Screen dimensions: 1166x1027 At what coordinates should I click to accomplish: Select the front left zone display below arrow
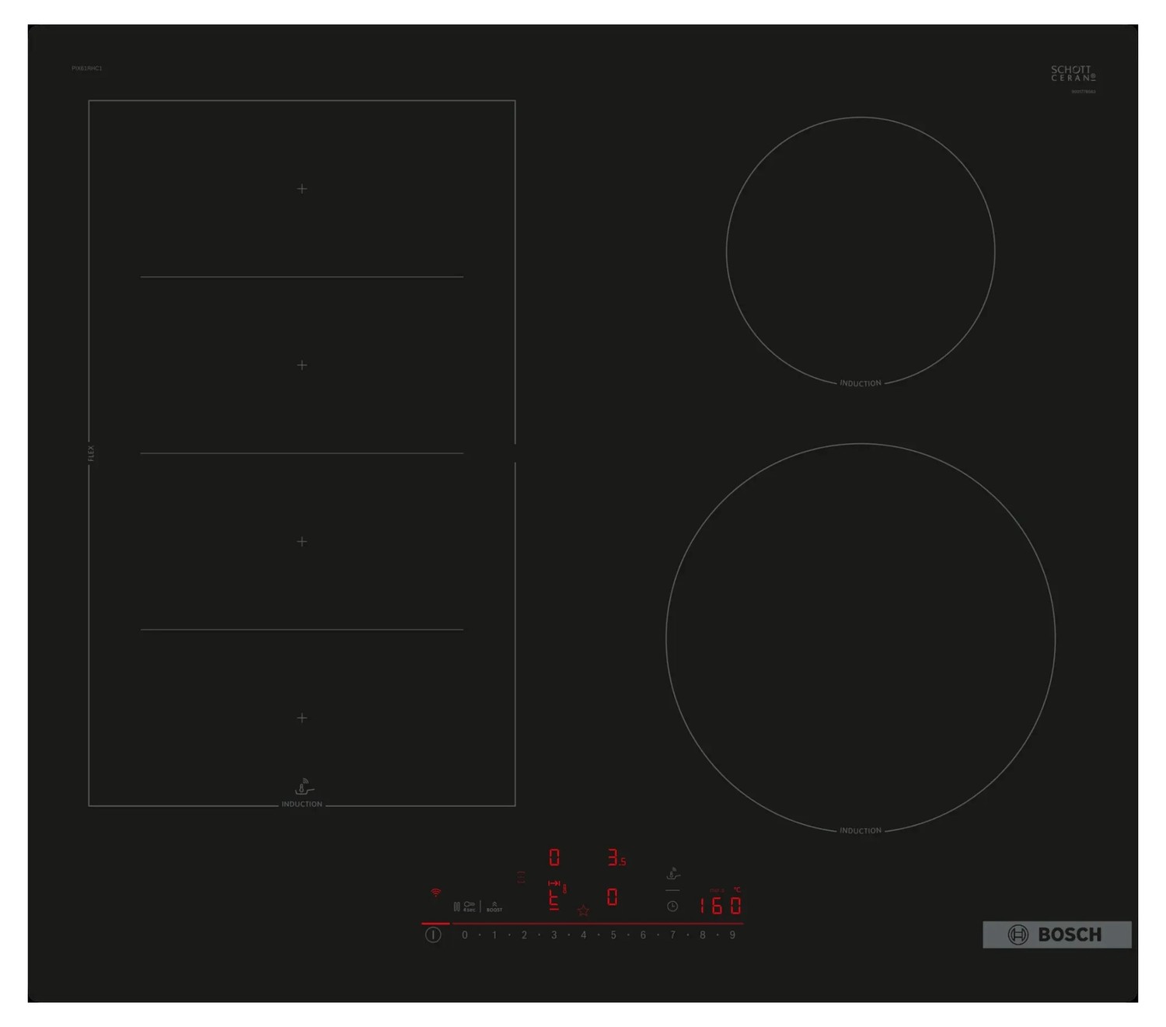pos(554,900)
